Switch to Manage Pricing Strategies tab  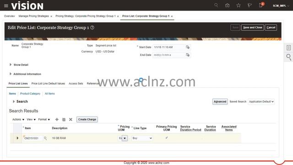click(33, 16)
